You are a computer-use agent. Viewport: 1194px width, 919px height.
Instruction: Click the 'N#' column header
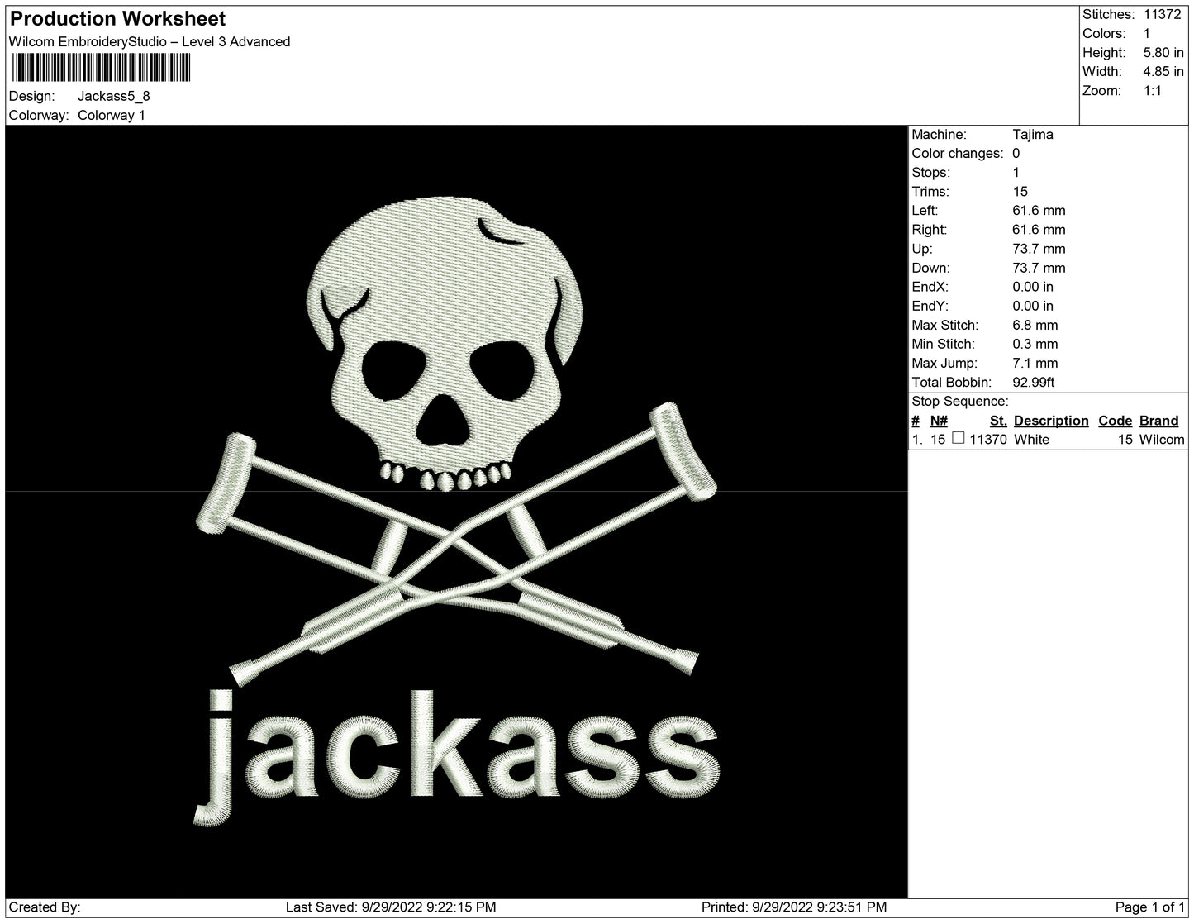(x=939, y=421)
